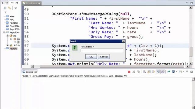Minimize the Console panel
Screen dimensions: 195x109
187,71
